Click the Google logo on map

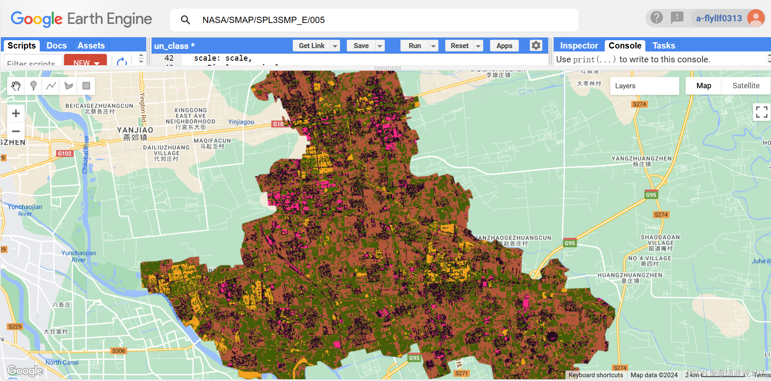(x=25, y=371)
